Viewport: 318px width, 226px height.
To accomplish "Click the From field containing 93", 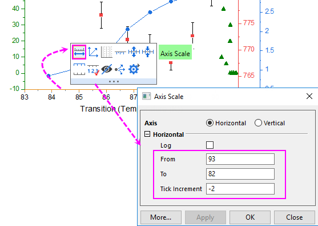I will (x=240, y=159).
